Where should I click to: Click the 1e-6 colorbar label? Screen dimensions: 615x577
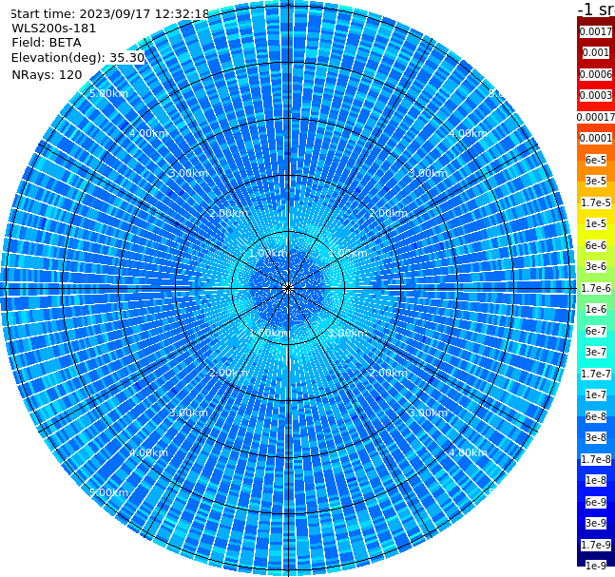[x=596, y=309]
